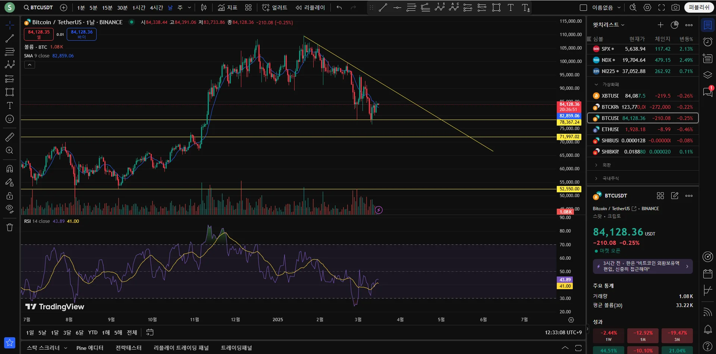Open the 전략테스터 tab
The image size is (716, 354).
[129, 348]
